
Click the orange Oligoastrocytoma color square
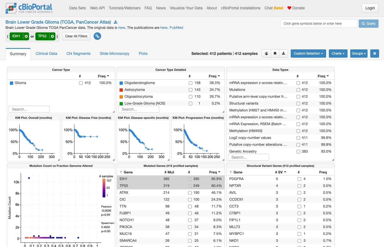(121, 97)
